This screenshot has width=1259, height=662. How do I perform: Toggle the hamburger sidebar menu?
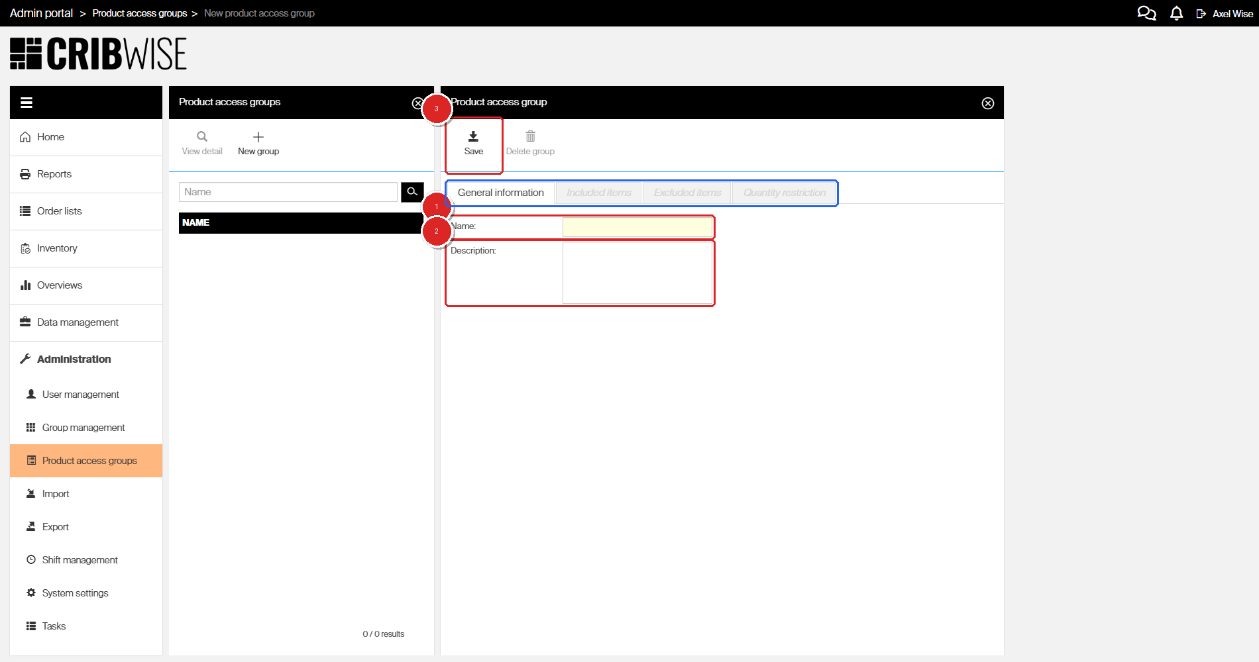pos(27,103)
